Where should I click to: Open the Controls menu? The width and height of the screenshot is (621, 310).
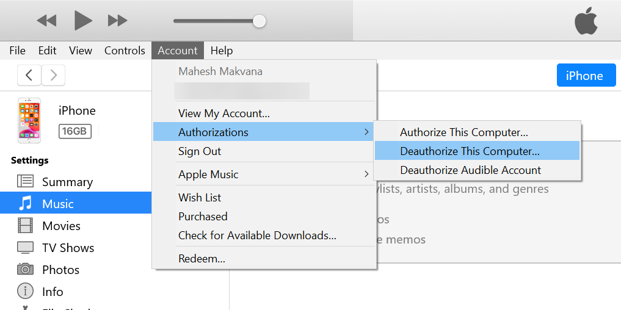tap(125, 51)
